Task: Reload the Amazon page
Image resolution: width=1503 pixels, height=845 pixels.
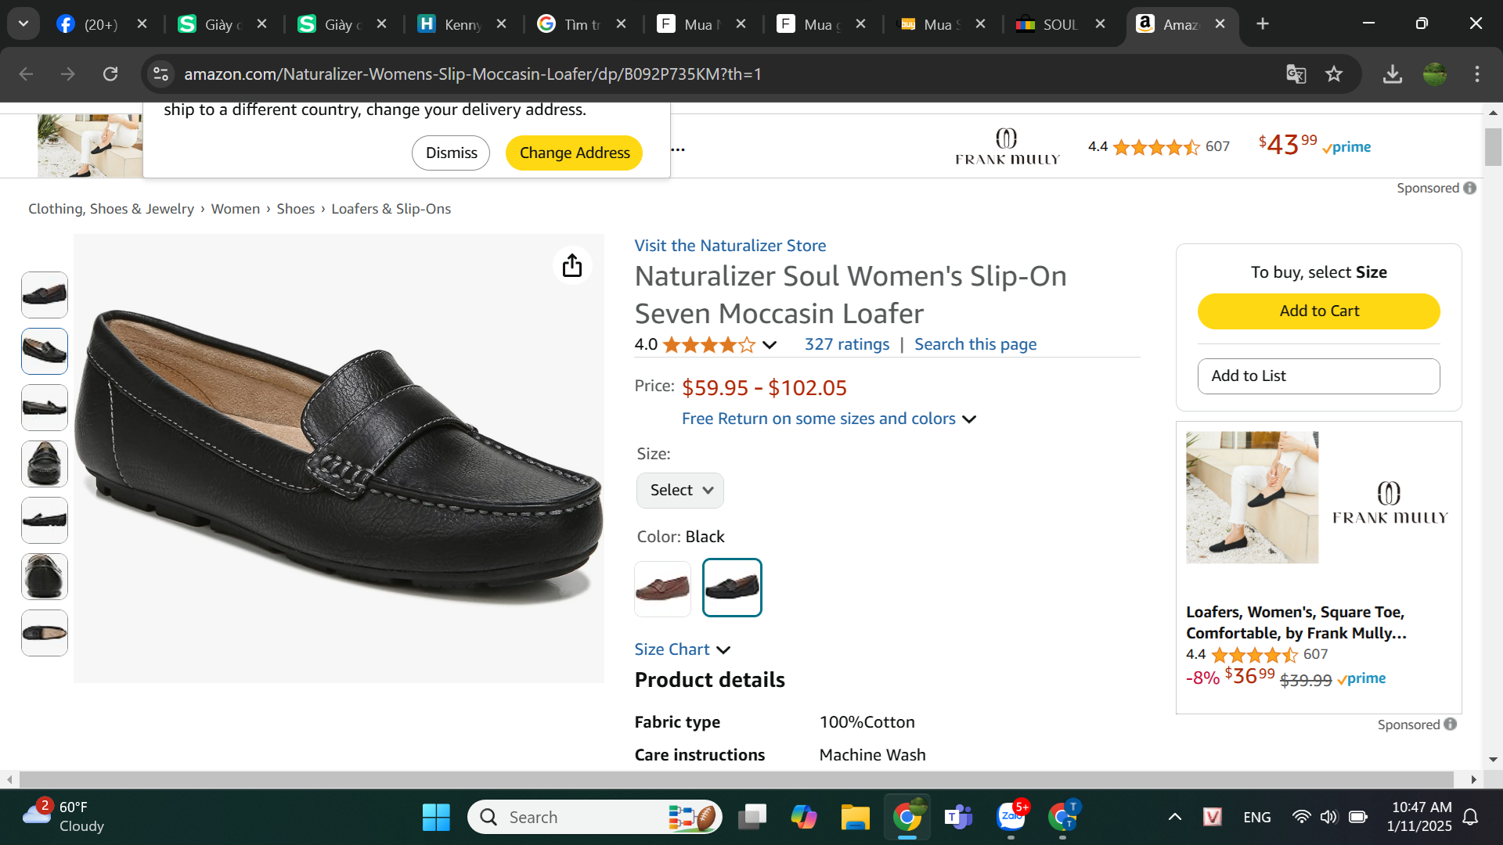Action: click(x=110, y=74)
